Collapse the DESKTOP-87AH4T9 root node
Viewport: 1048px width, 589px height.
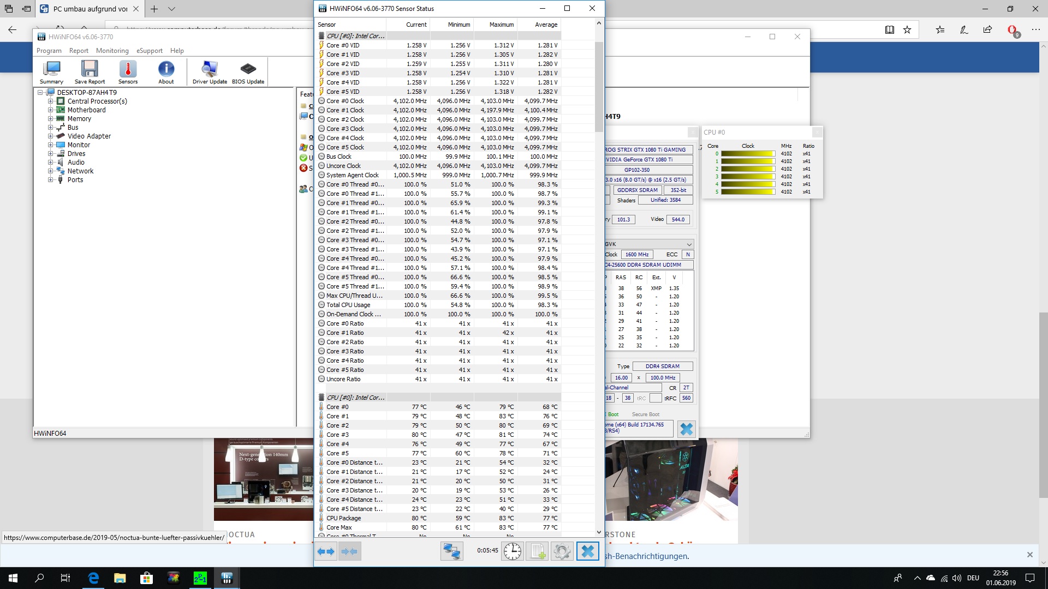click(40, 93)
